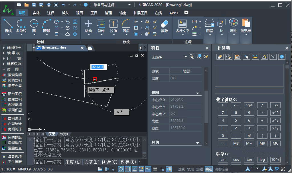Toggle 正交 (ortho) mode in status bar
The height and width of the screenshot is (173, 292).
(113, 169)
